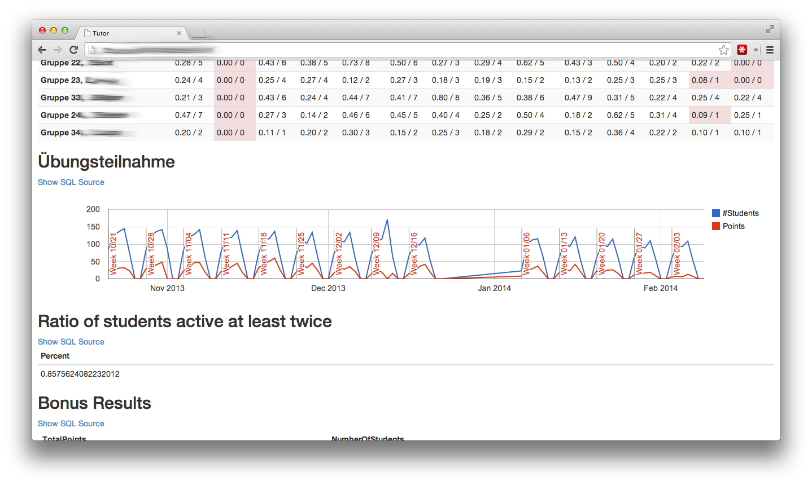Click the Feb 2014 axis label
This screenshot has height=485, width=812.
(661, 288)
